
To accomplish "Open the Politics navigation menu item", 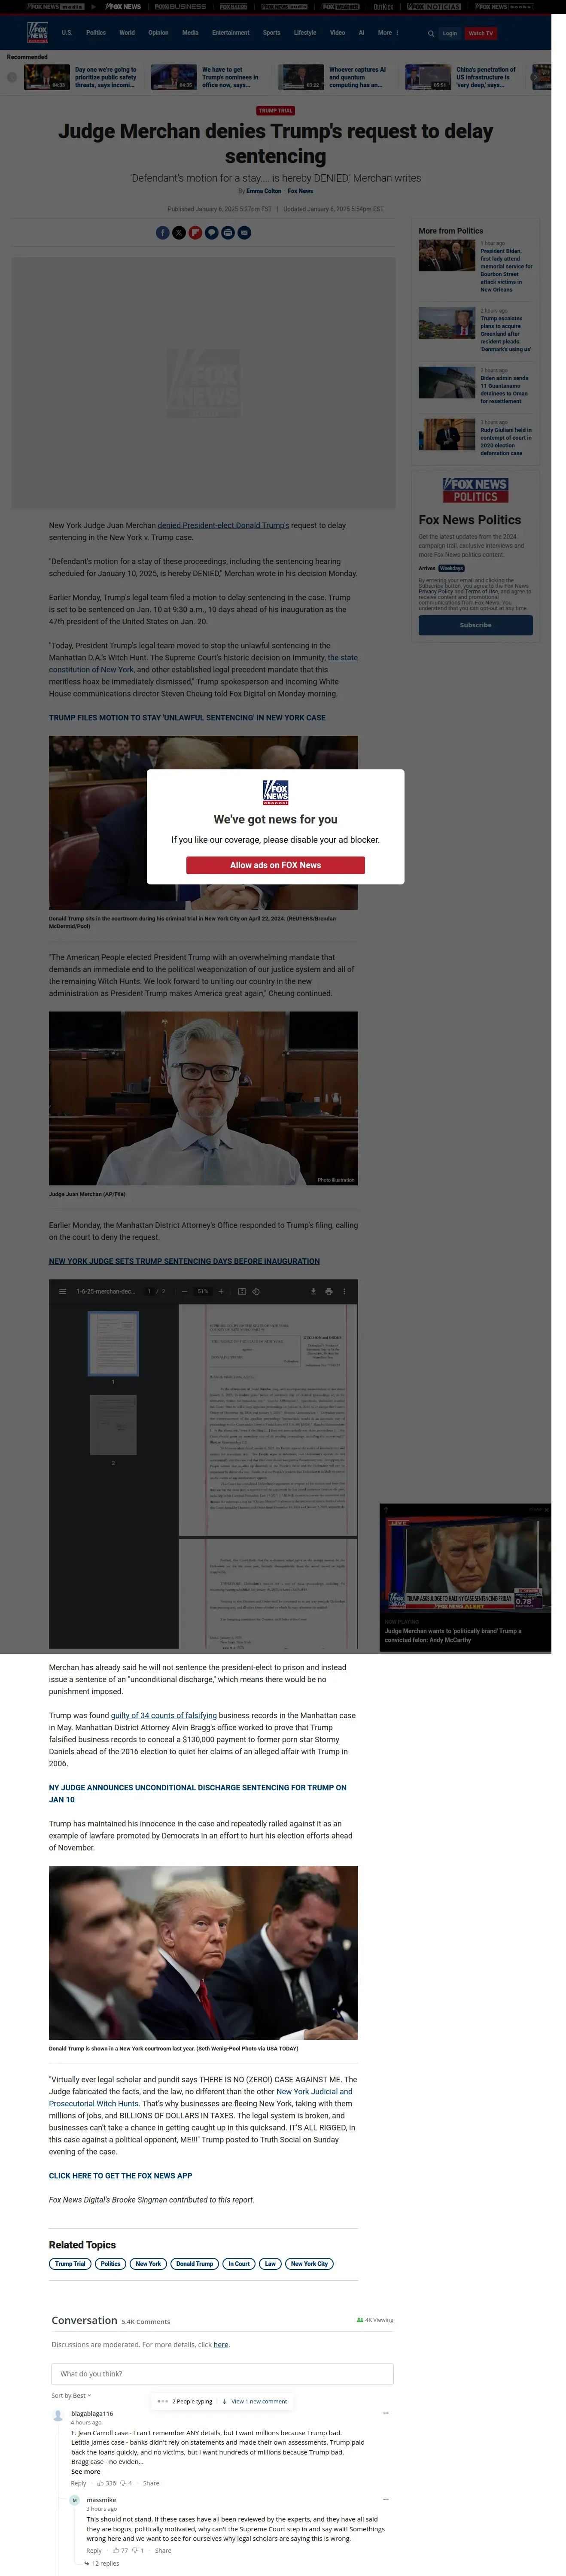I will [96, 33].
